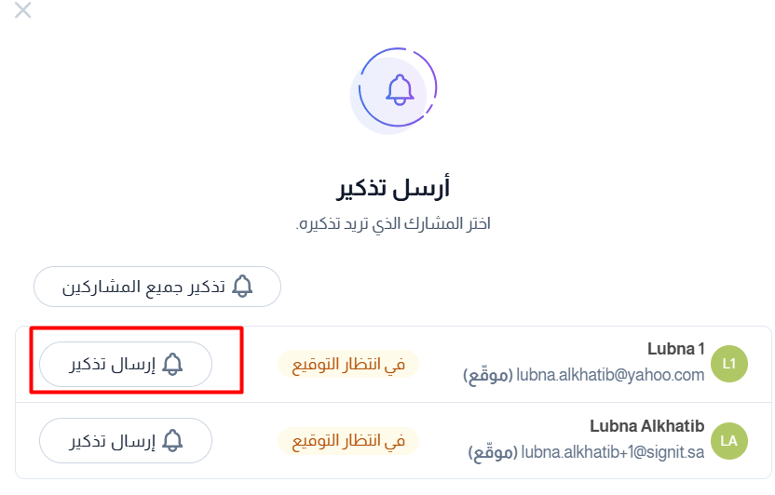This screenshot has height=495, width=775.
Task: Click the Lubna 1 participant name
Action: point(675,349)
